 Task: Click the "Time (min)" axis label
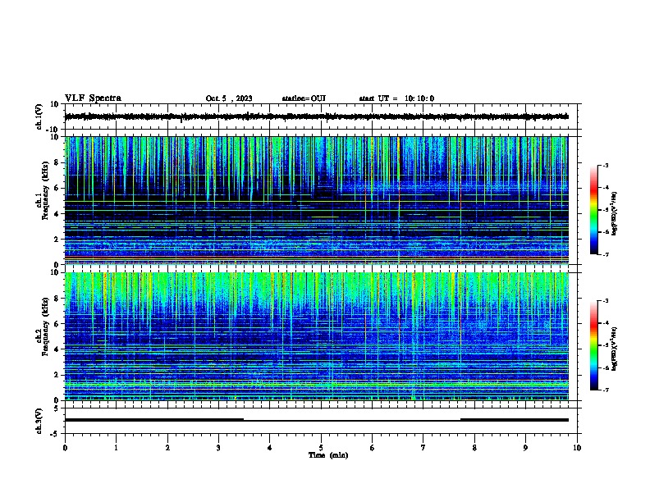328,455
